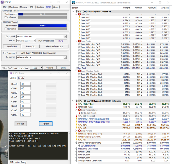Collapse the Core Effective Clocks group
Screen dimensions: 172x164
click(x=76, y=71)
